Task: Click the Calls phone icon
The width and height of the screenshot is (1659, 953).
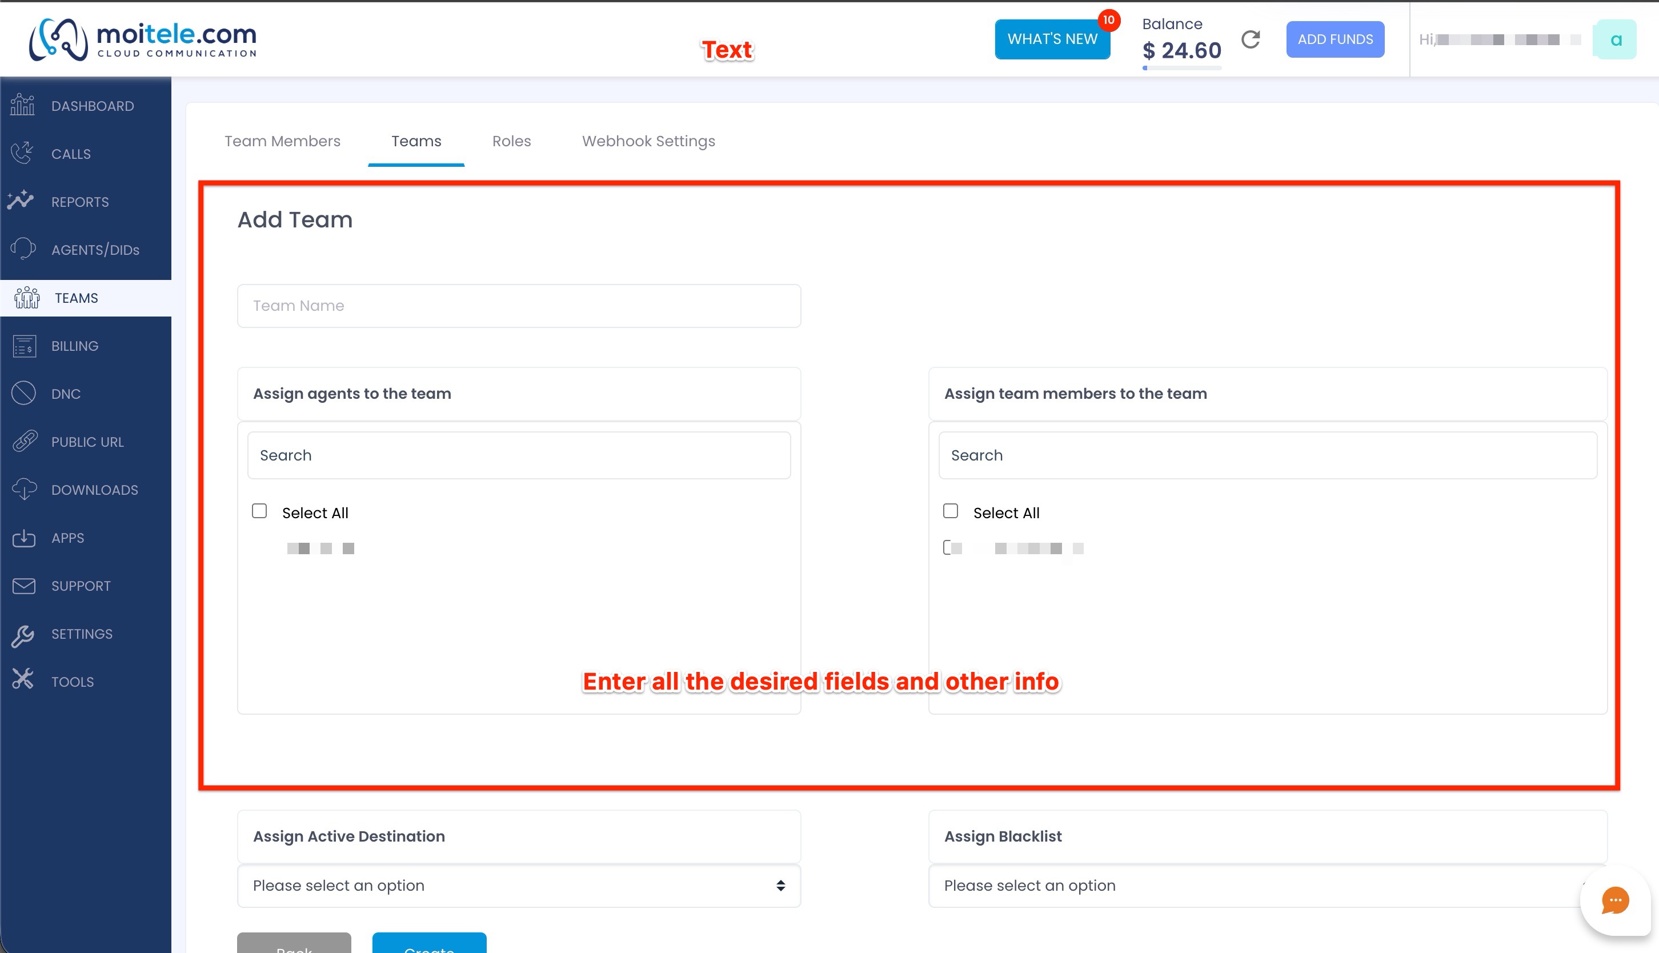Action: pyautogui.click(x=23, y=153)
